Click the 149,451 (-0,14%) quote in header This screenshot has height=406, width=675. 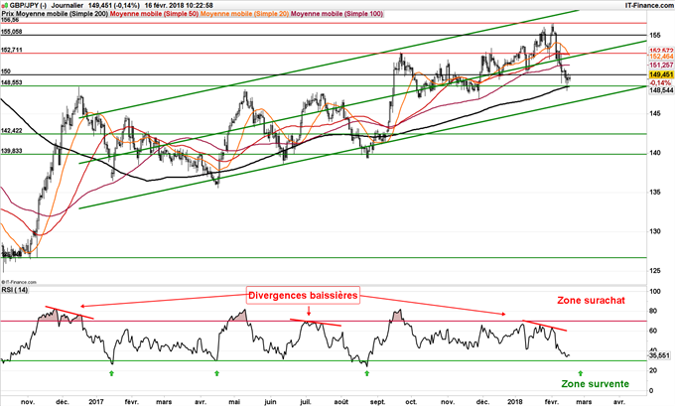[113, 5]
